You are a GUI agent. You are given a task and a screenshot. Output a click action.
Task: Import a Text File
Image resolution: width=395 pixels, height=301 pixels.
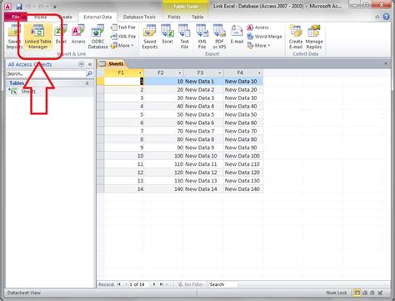click(123, 28)
